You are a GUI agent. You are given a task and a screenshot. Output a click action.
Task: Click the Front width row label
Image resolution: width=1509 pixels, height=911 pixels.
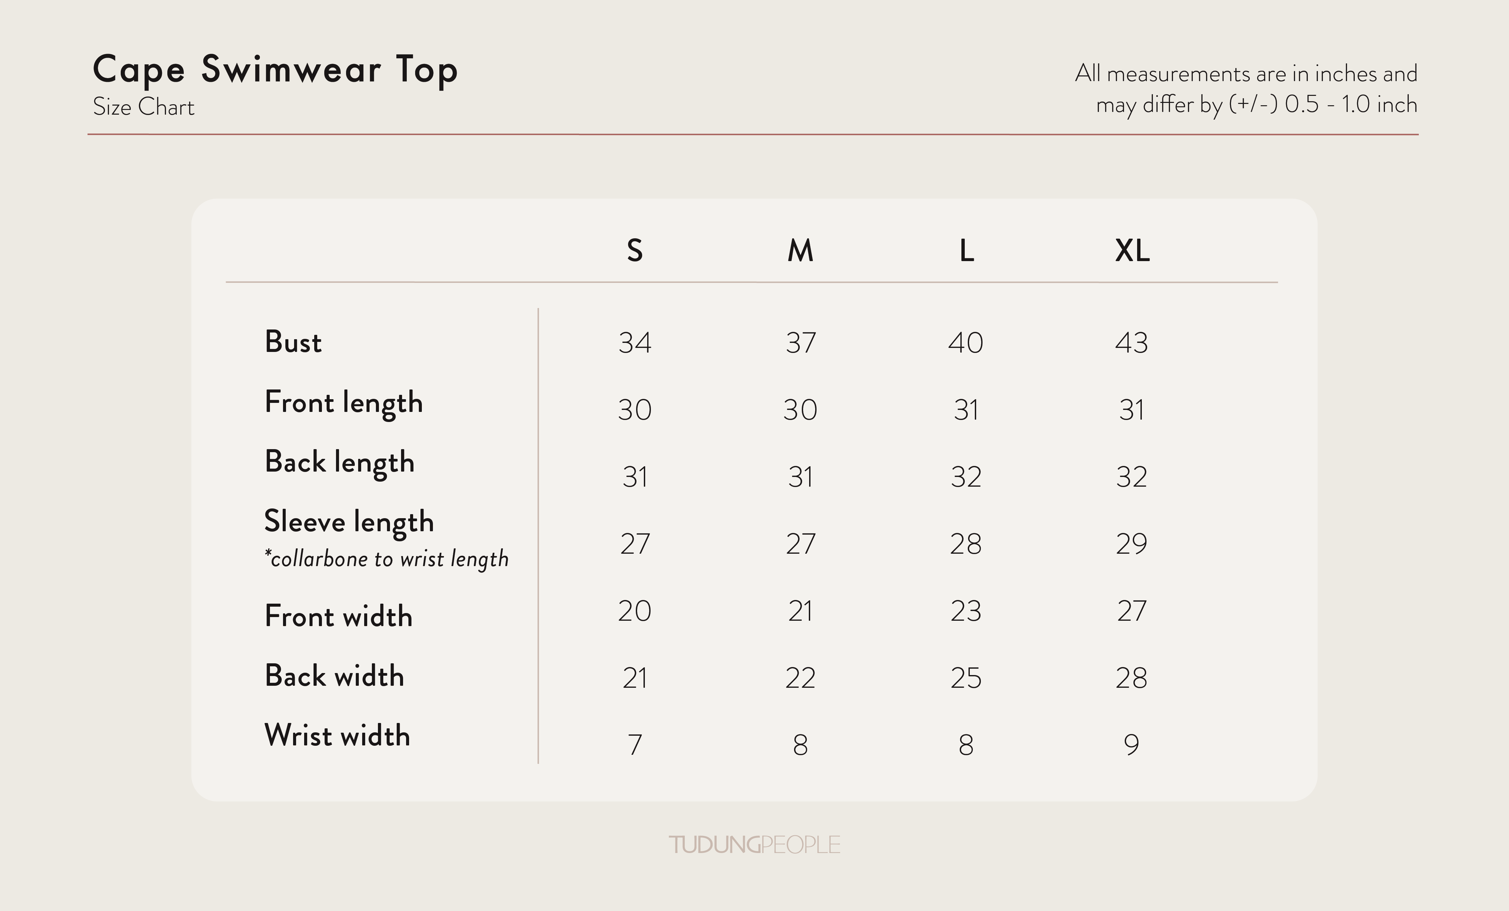pyautogui.click(x=339, y=616)
